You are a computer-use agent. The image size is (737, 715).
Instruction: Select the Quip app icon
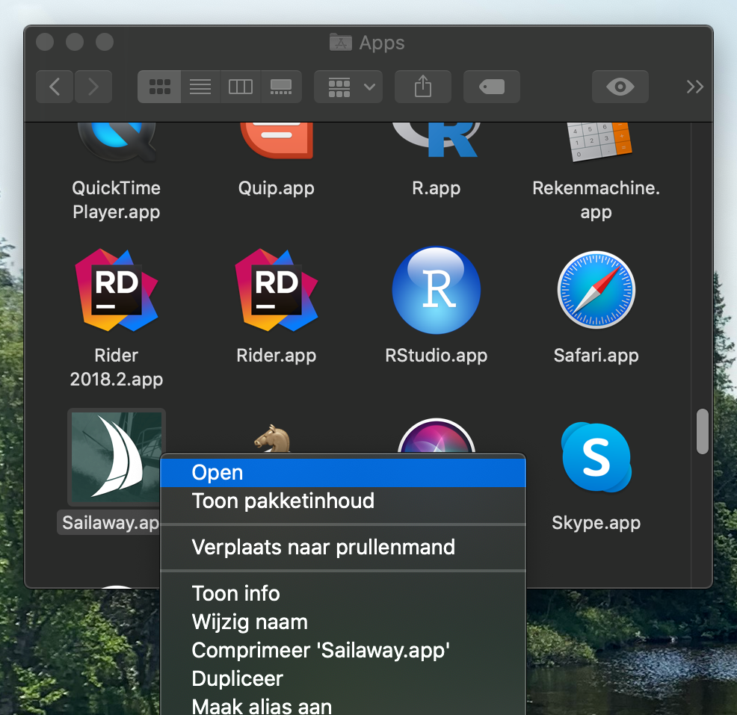point(277,140)
